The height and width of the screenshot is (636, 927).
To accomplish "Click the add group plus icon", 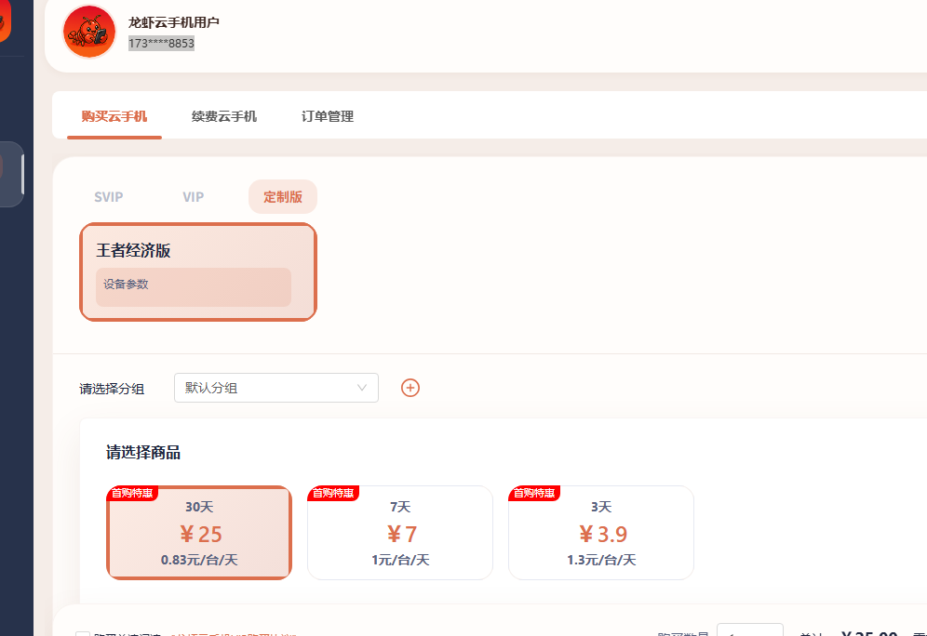I will point(410,388).
